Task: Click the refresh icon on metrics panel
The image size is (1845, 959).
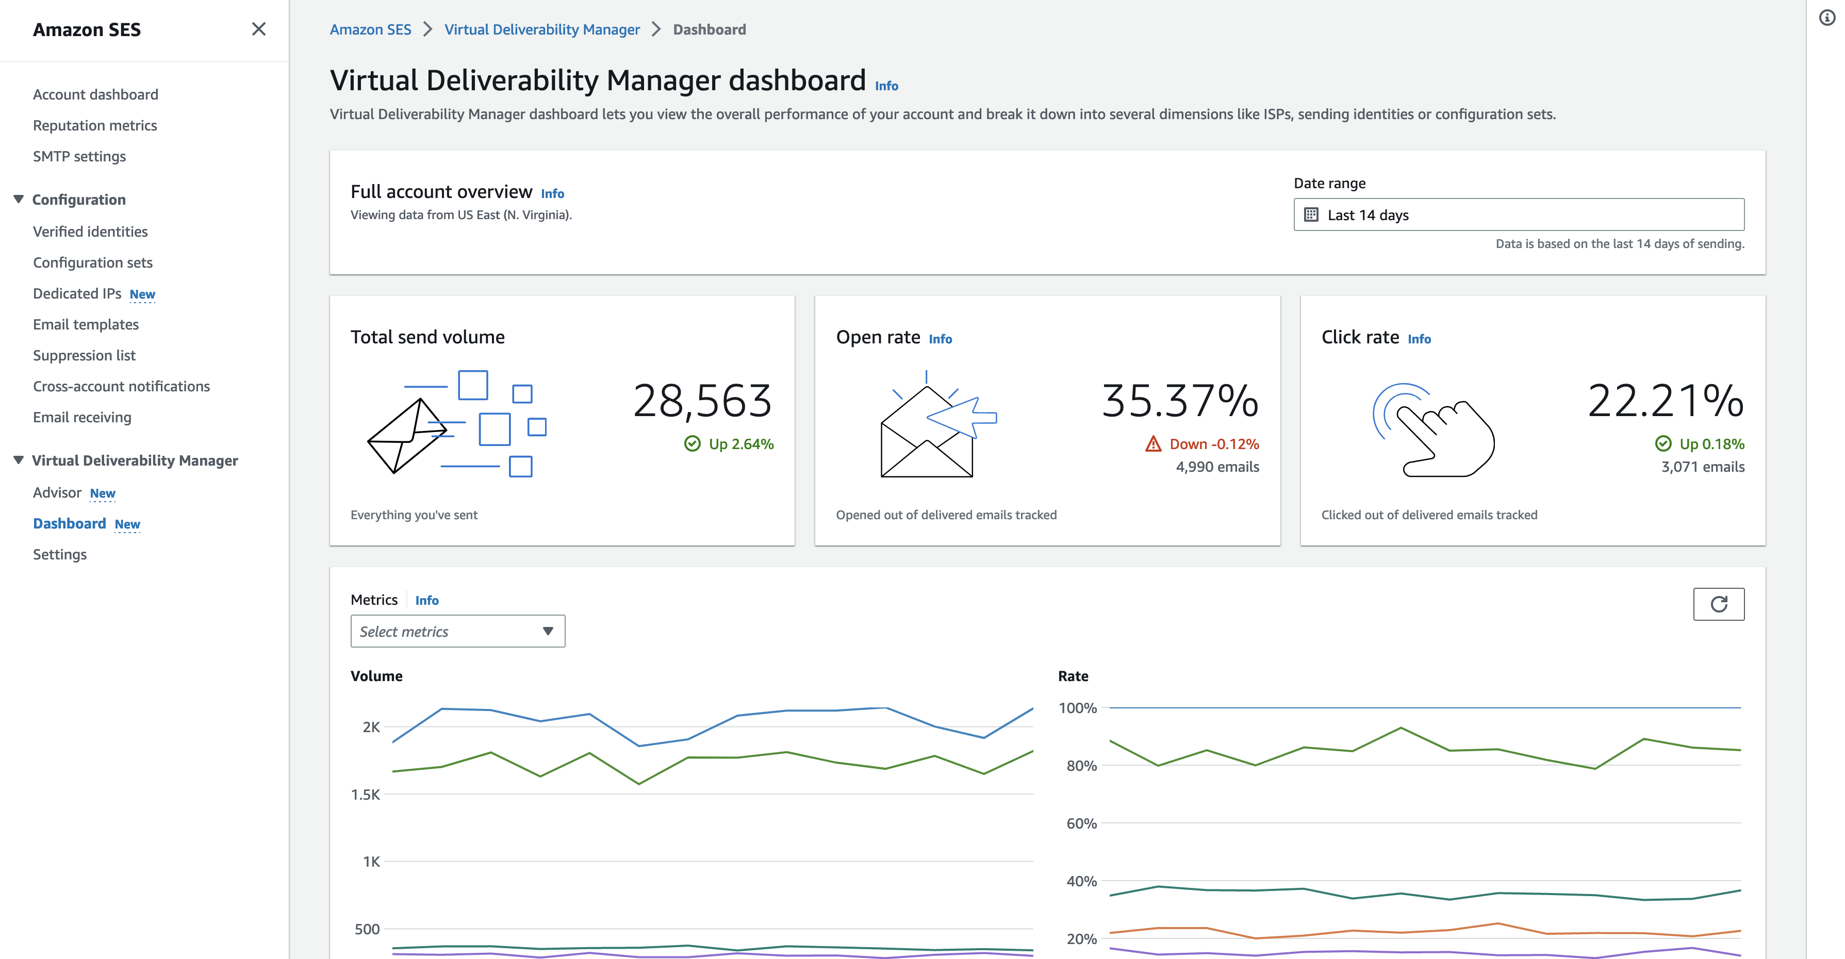Action: [1718, 603]
